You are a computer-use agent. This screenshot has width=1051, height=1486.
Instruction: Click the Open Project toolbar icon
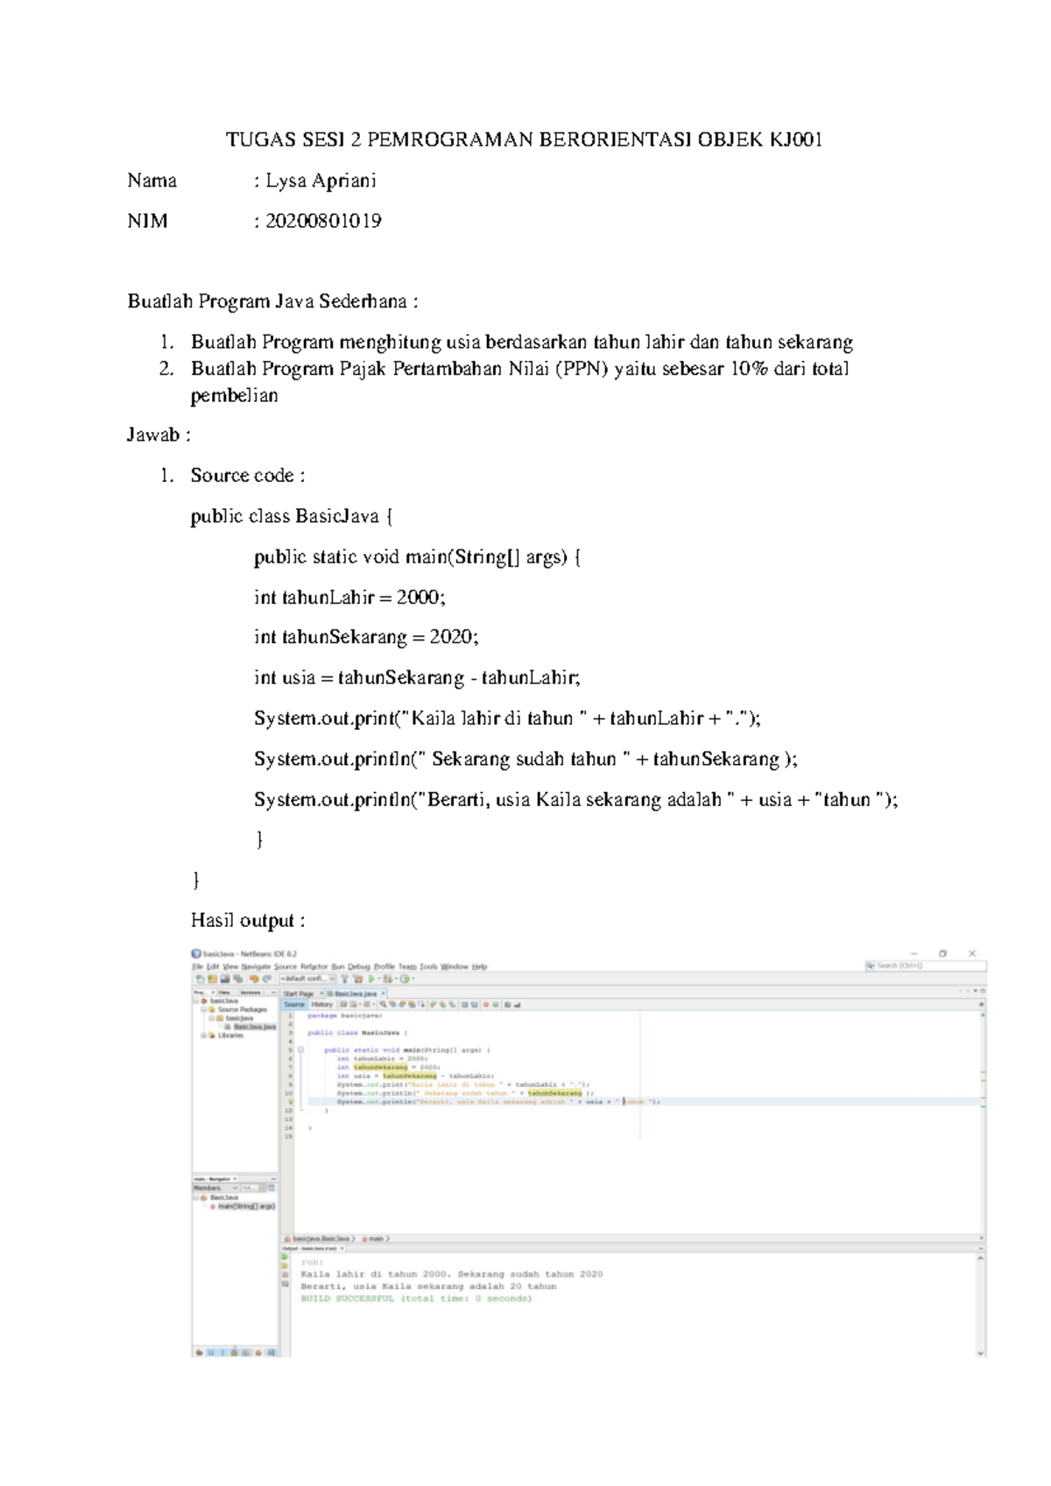click(x=224, y=979)
